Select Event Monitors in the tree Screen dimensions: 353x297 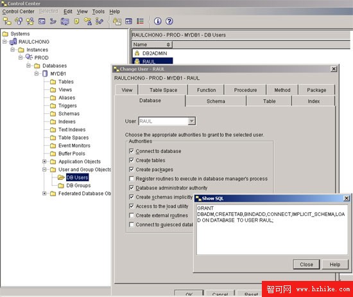coord(74,145)
